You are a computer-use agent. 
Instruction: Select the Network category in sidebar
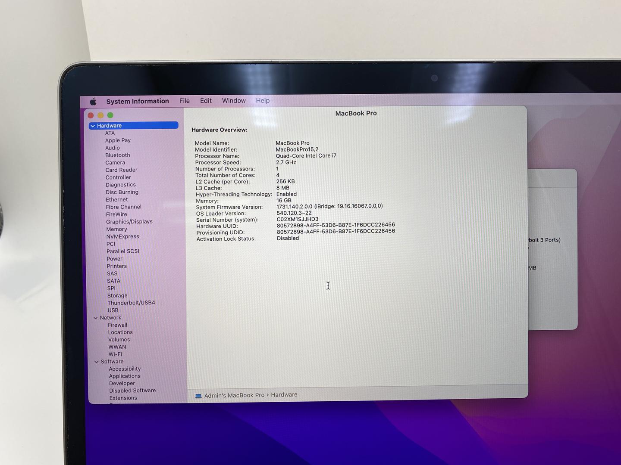tap(110, 318)
